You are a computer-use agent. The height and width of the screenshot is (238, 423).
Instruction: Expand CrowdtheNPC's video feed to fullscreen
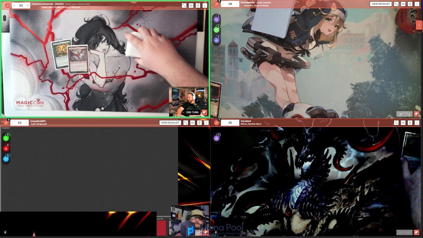pyautogui.click(x=186, y=123)
